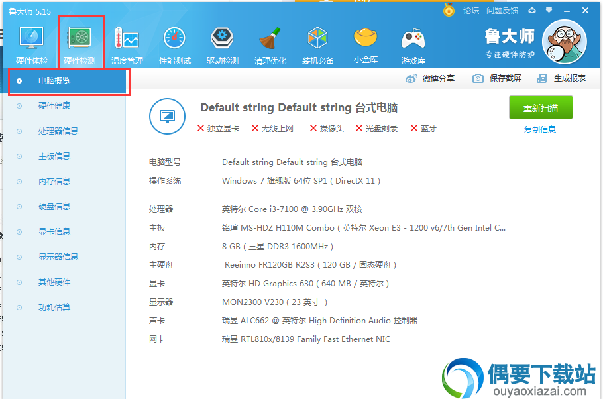Image resolution: width=603 pixels, height=399 pixels.
Task: Open 驱动检测 driver detection
Action: tap(222, 46)
